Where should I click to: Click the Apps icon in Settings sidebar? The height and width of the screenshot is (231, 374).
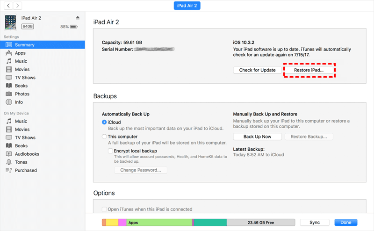pyautogui.click(x=9, y=53)
